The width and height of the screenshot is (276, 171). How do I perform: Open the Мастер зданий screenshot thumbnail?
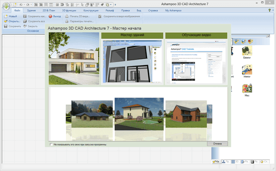pos(132,61)
